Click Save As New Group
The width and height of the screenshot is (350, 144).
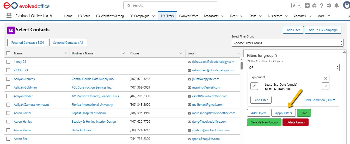pyautogui.click(x=264, y=122)
